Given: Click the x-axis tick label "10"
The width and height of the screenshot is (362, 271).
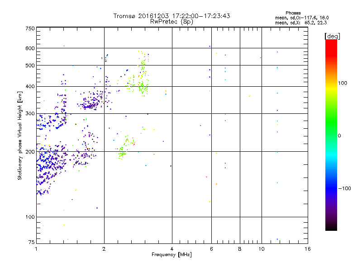Looking at the screenshot, I should coord(262,249).
